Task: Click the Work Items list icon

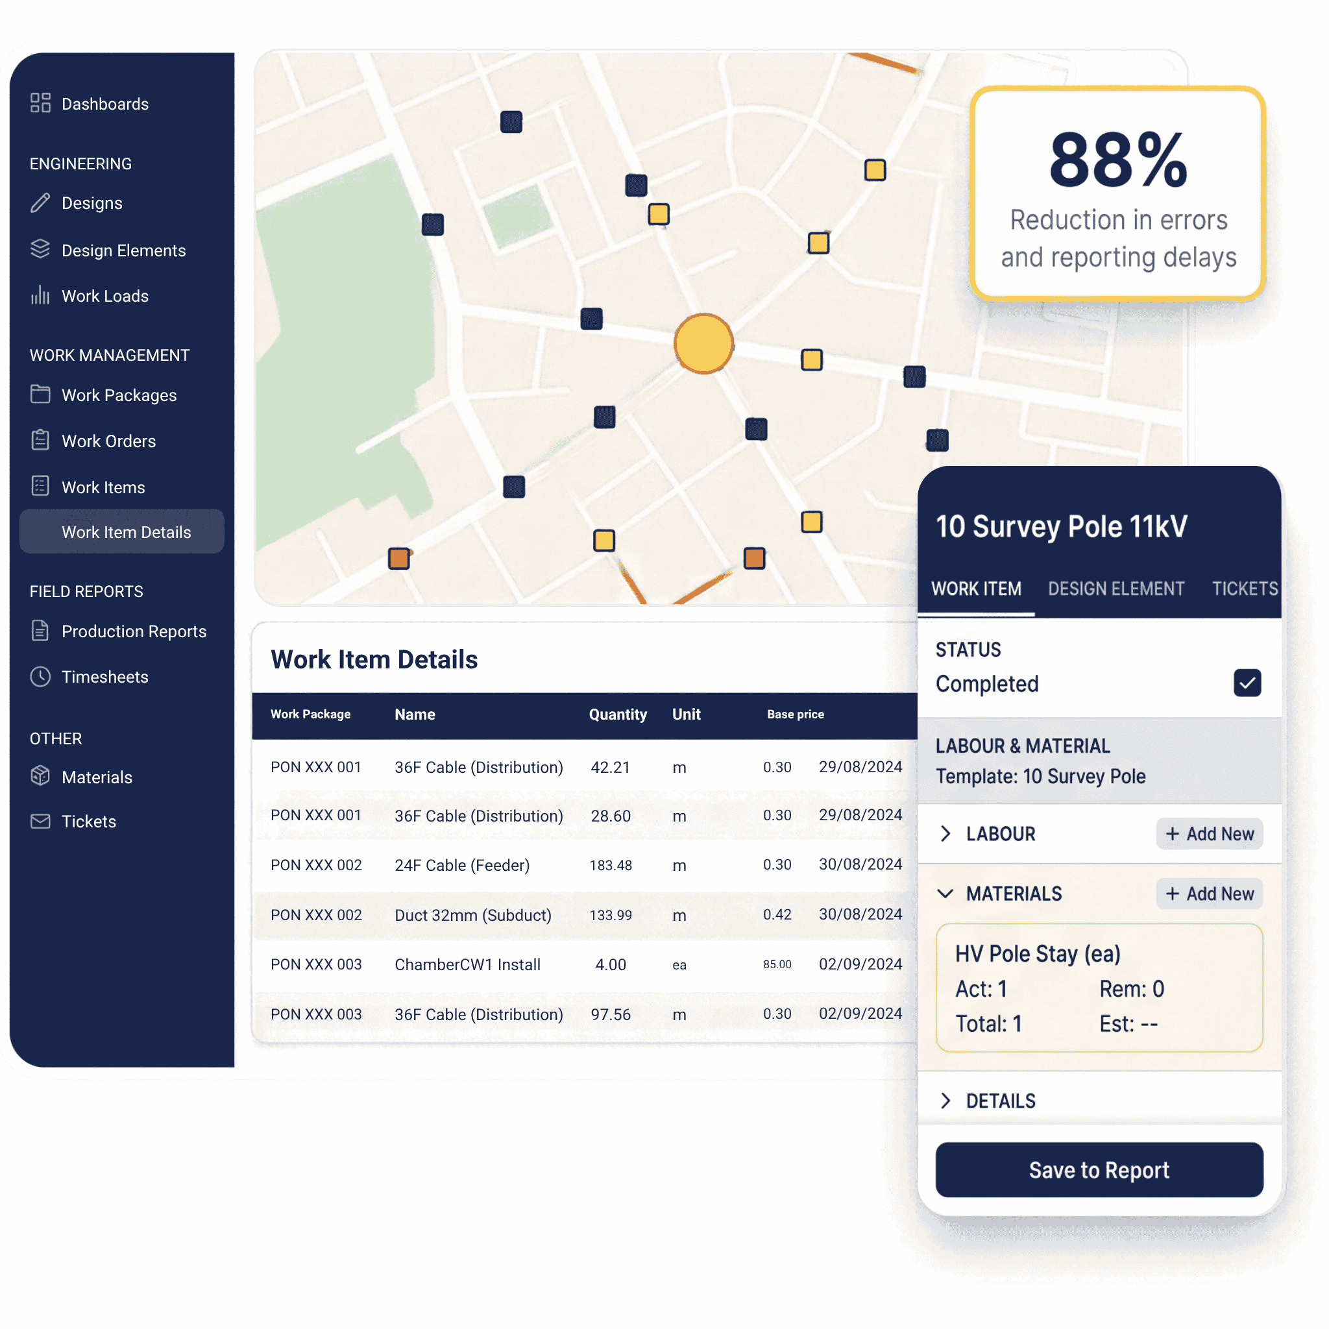Action: (41, 486)
